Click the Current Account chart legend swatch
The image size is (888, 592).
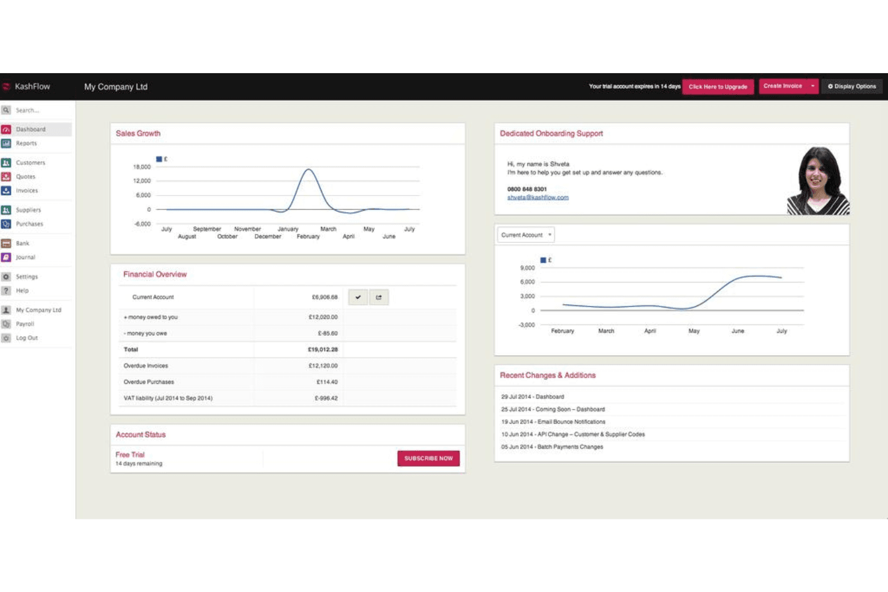pyautogui.click(x=543, y=260)
